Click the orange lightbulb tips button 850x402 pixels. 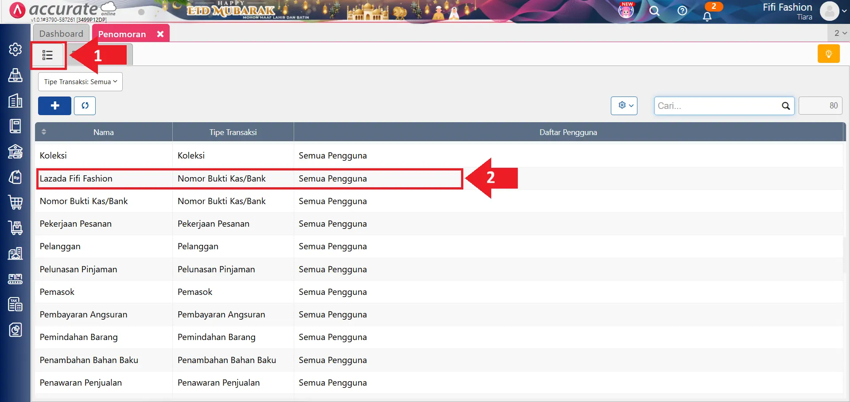[x=828, y=54]
